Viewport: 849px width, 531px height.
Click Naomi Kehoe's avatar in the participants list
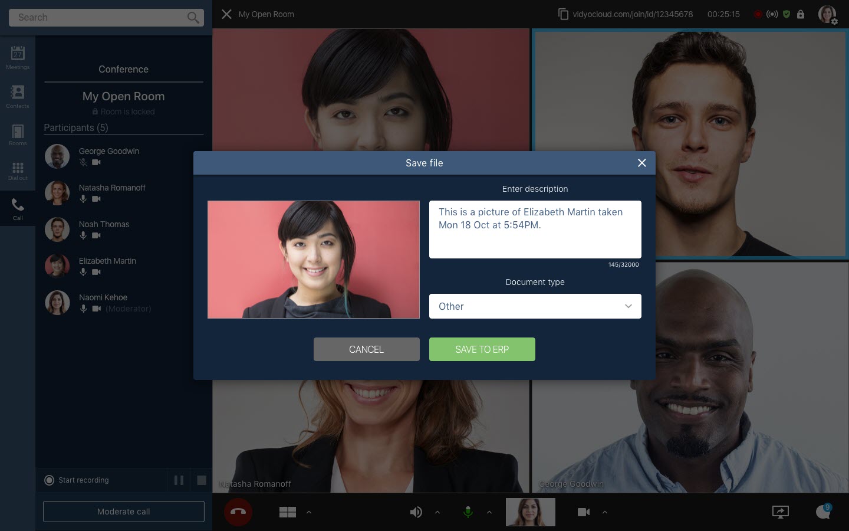(57, 303)
